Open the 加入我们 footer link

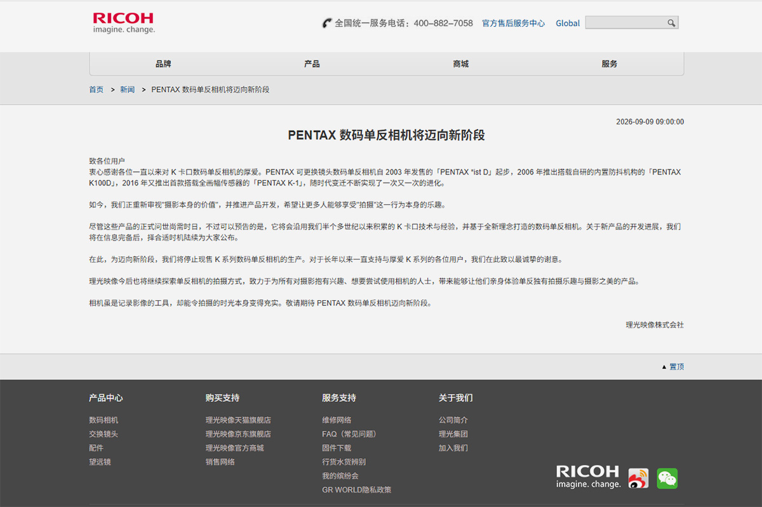[x=453, y=448]
